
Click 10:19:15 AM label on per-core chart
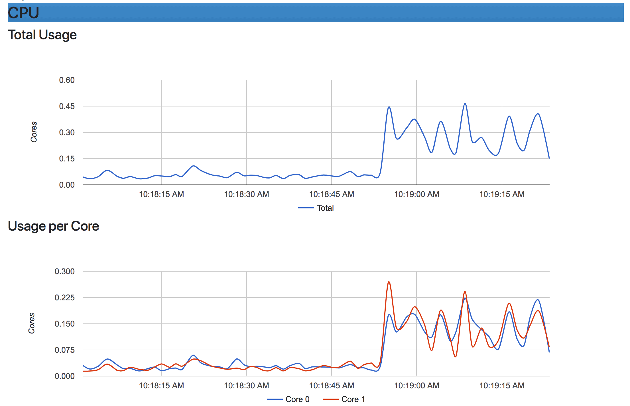click(502, 386)
